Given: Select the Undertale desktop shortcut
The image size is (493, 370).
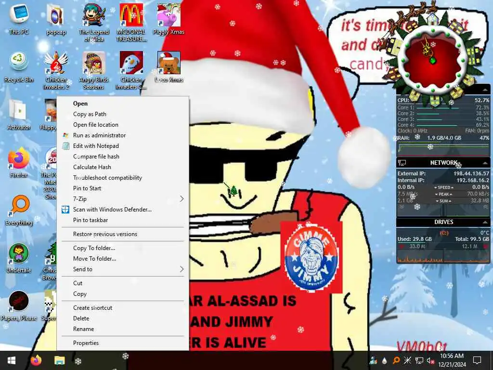Looking at the screenshot, I should tap(19, 258).
